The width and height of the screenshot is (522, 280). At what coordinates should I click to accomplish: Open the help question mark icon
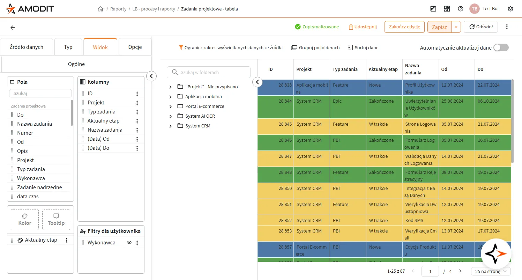click(461, 9)
